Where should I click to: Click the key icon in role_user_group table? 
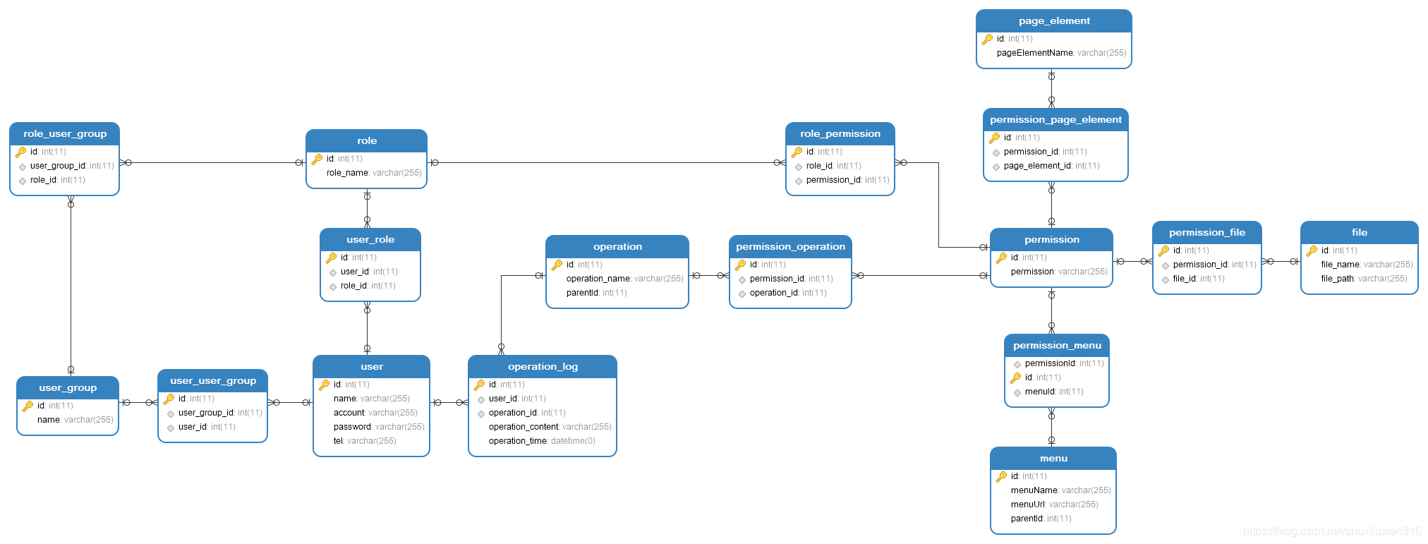point(20,152)
